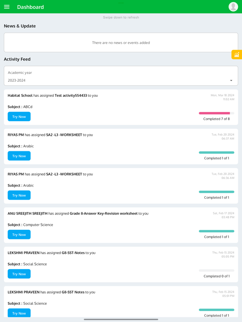Viewport: 242px width, 322px height.
Task: Try Now for Test activity554433
Action: click(x=19, y=117)
